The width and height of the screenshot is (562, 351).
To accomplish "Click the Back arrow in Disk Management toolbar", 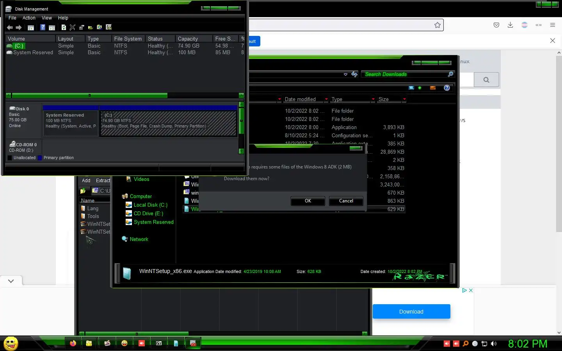I will [10, 27].
